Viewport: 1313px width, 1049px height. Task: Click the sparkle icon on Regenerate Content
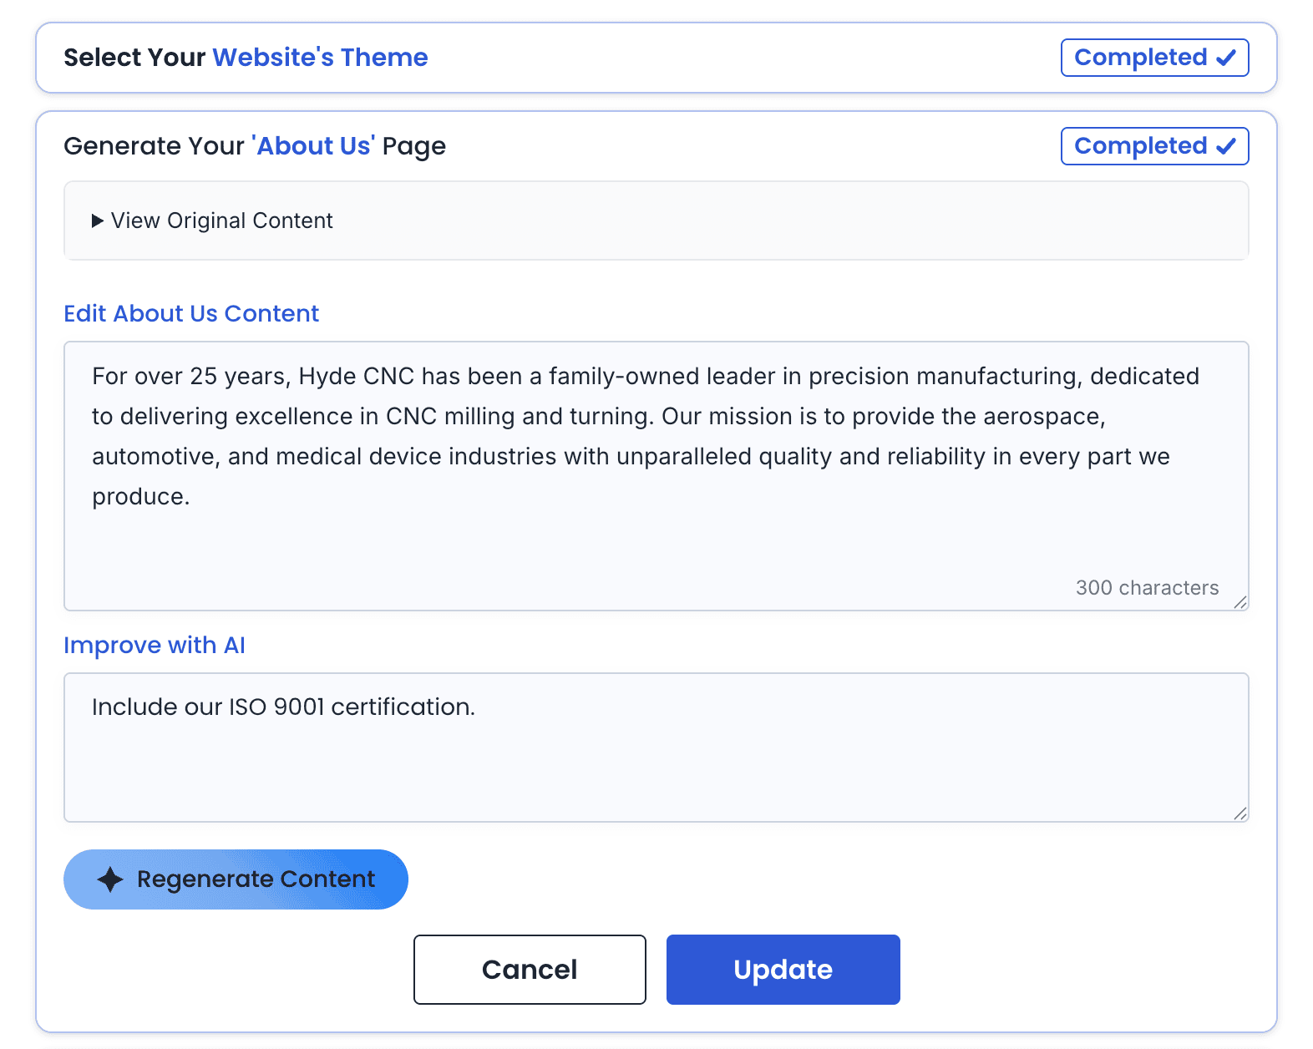[x=110, y=879]
